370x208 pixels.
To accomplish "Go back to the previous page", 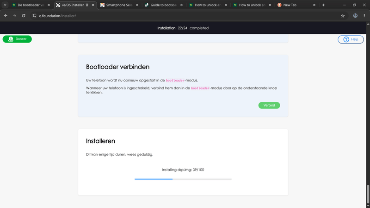I will (6, 16).
